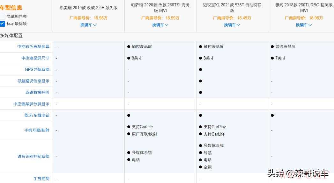The image size is (334, 183).
Task: Click the 手机互联/映射 row label
Action: (x=37, y=130)
